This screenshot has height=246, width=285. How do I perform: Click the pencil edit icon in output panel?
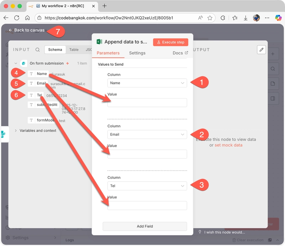click(261, 50)
